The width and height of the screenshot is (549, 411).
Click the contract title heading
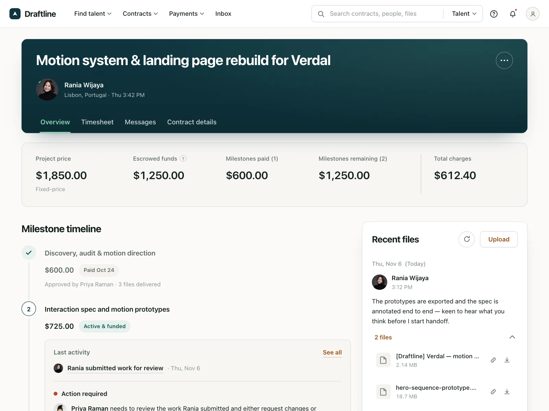coord(183,60)
